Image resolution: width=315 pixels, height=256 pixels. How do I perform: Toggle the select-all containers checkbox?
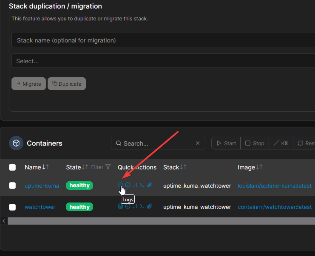tap(12, 167)
